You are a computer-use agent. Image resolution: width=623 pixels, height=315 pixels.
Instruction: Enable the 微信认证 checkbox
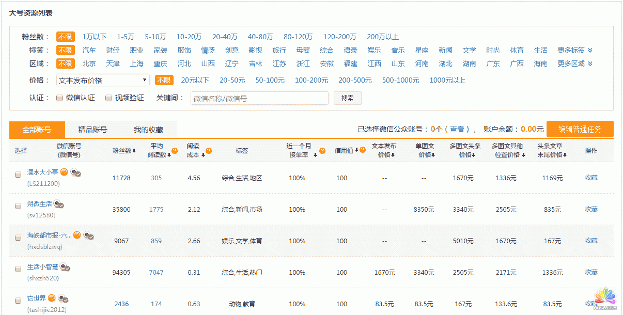(59, 98)
